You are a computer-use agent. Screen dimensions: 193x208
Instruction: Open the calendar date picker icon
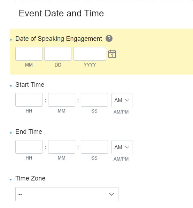112,54
